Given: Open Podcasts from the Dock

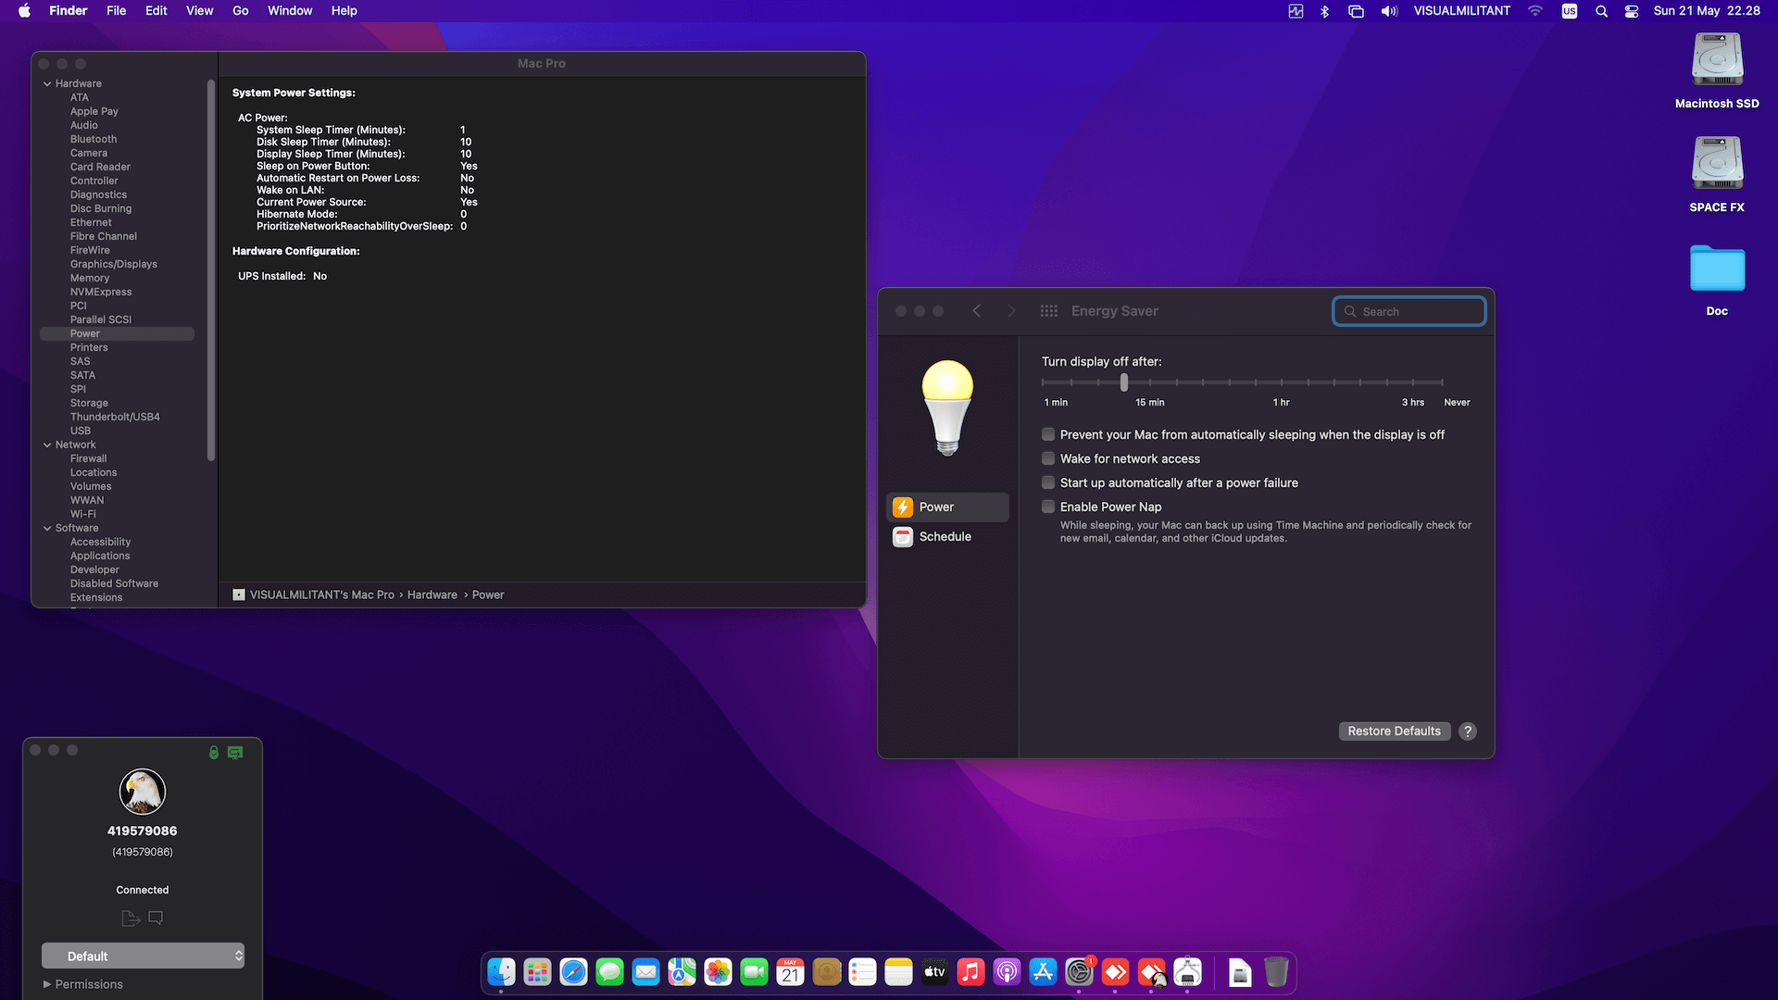Looking at the screenshot, I should tap(1007, 972).
